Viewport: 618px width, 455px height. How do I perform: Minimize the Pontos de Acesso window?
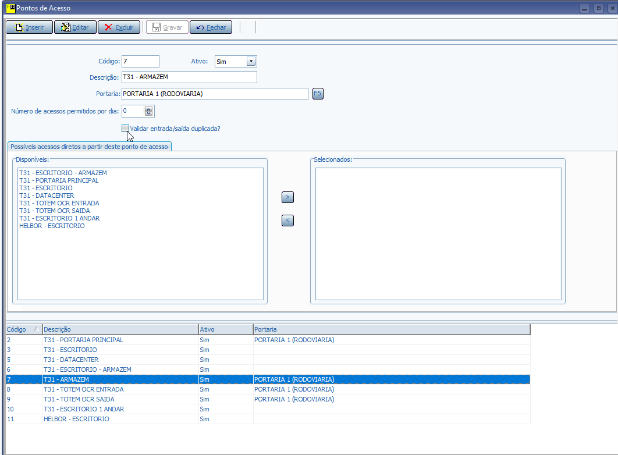pyautogui.click(x=585, y=8)
